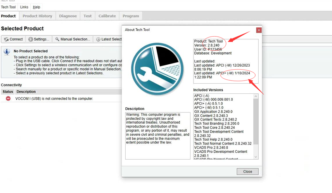The height and width of the screenshot is (193, 332).
Task: Click the APCI+ (-M) 1/10/2024 update line
Action: 222,75
